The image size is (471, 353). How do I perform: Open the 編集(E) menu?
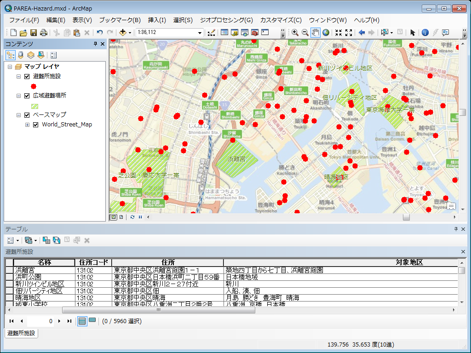pyautogui.click(x=56, y=20)
